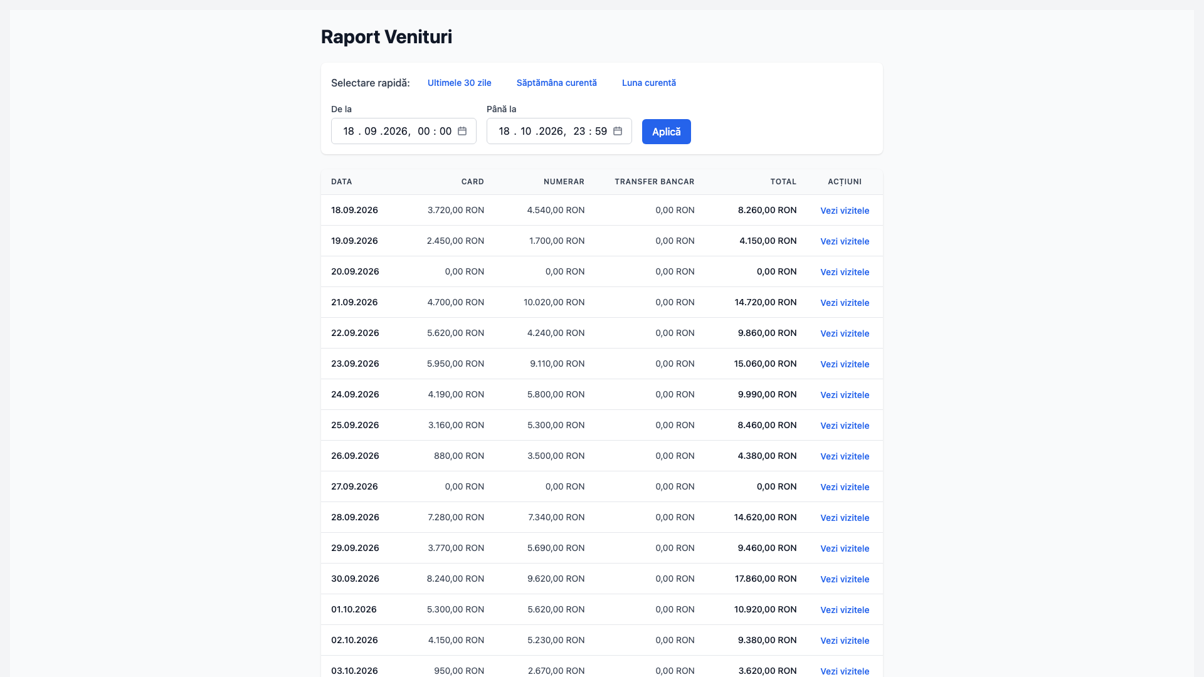The height and width of the screenshot is (677, 1204).
Task: Open Vezi vizitele for 27.09.2026
Action: (845, 487)
